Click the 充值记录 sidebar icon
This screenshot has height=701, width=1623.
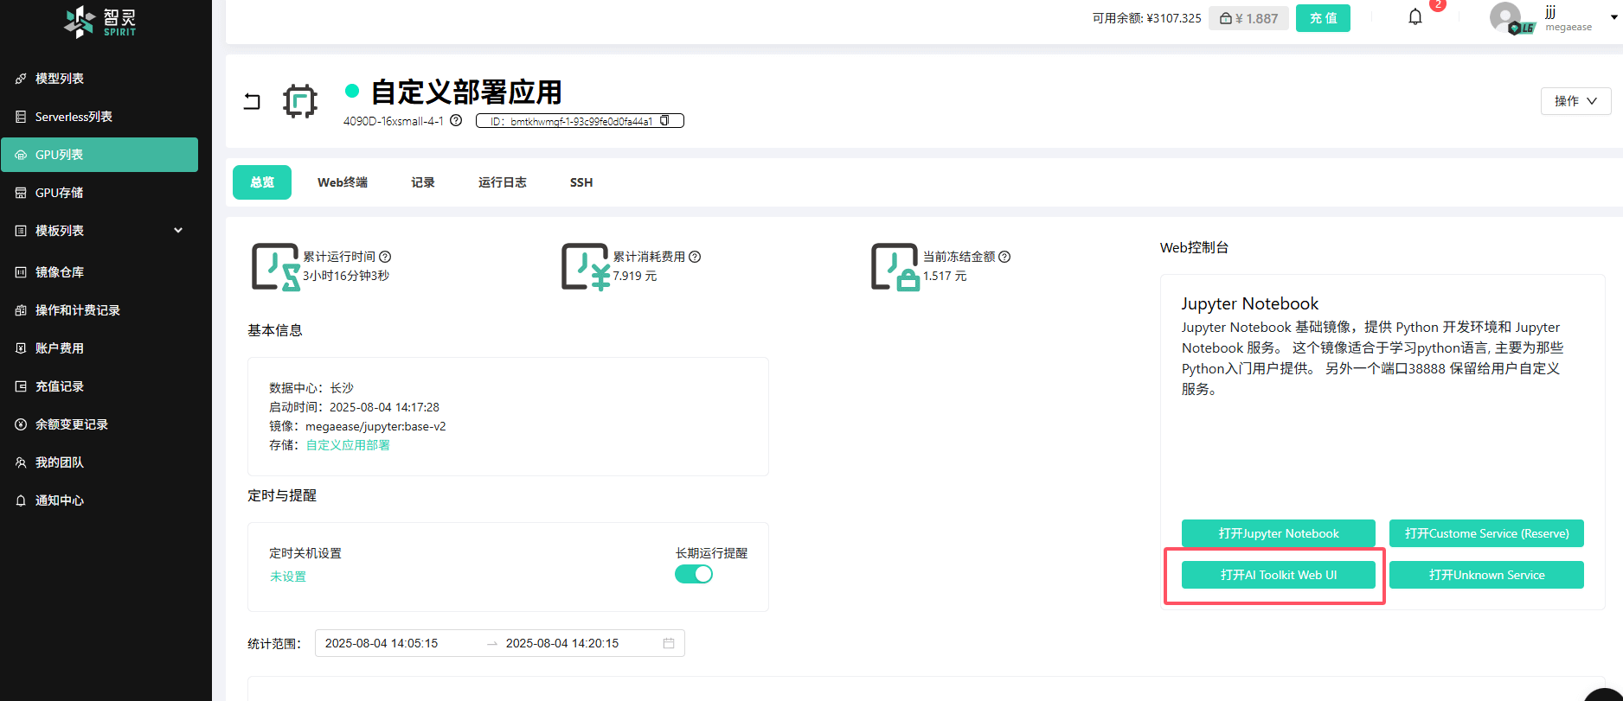[21, 386]
